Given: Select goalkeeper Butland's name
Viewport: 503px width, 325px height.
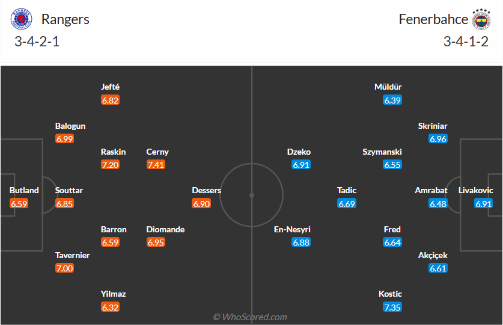Looking at the screenshot, I should coord(24,190).
